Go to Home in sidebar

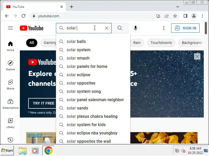[x=10, y=46]
